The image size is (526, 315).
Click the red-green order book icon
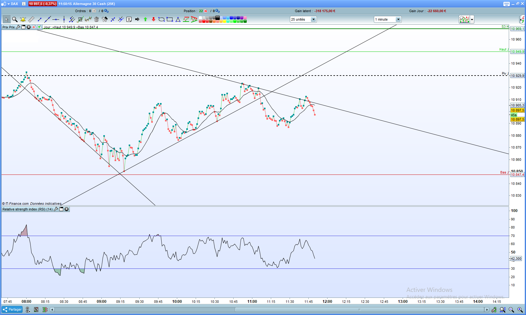coord(45,310)
